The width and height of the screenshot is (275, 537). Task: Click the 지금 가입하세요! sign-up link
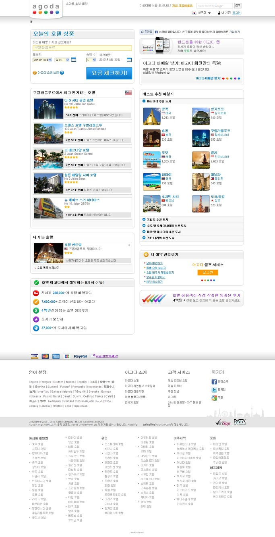point(183,6)
